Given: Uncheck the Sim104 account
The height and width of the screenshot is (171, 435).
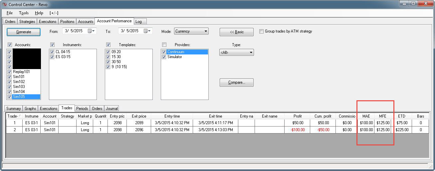Looking at the screenshot, I should [9, 92].
